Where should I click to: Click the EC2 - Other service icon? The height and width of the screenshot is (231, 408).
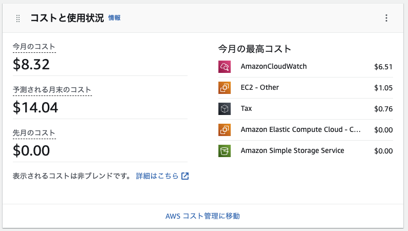pos(224,87)
